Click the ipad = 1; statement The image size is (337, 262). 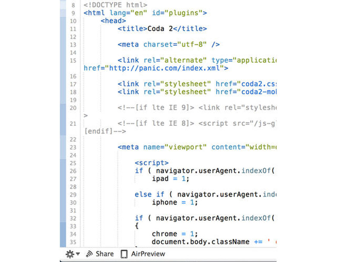click(171, 178)
